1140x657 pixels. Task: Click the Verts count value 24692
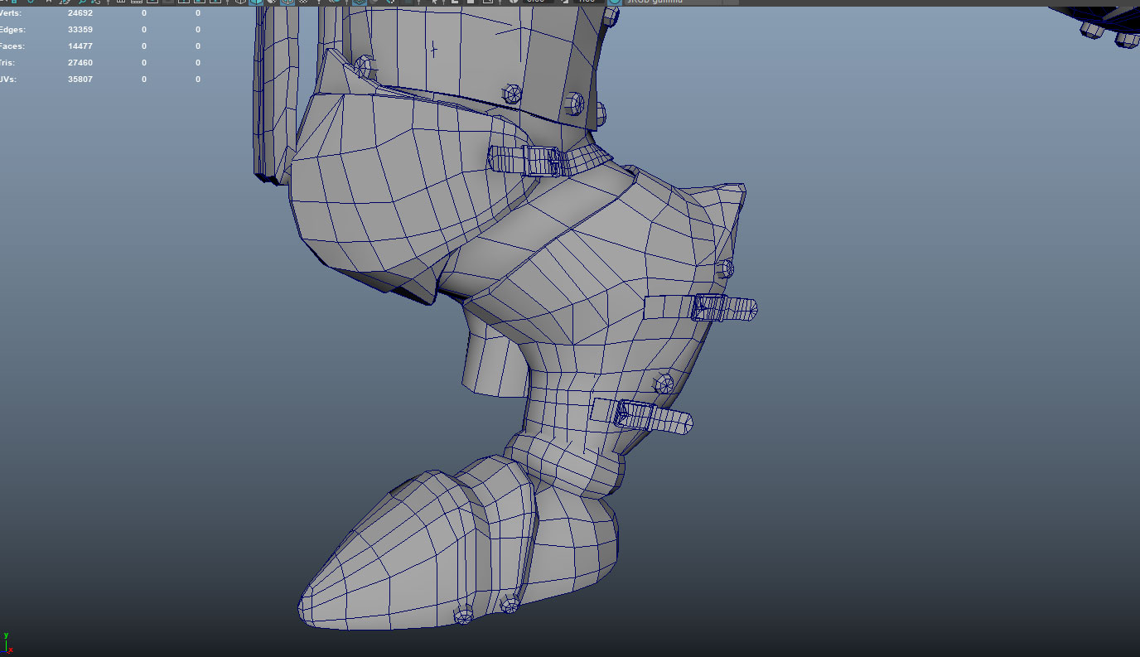(80, 13)
